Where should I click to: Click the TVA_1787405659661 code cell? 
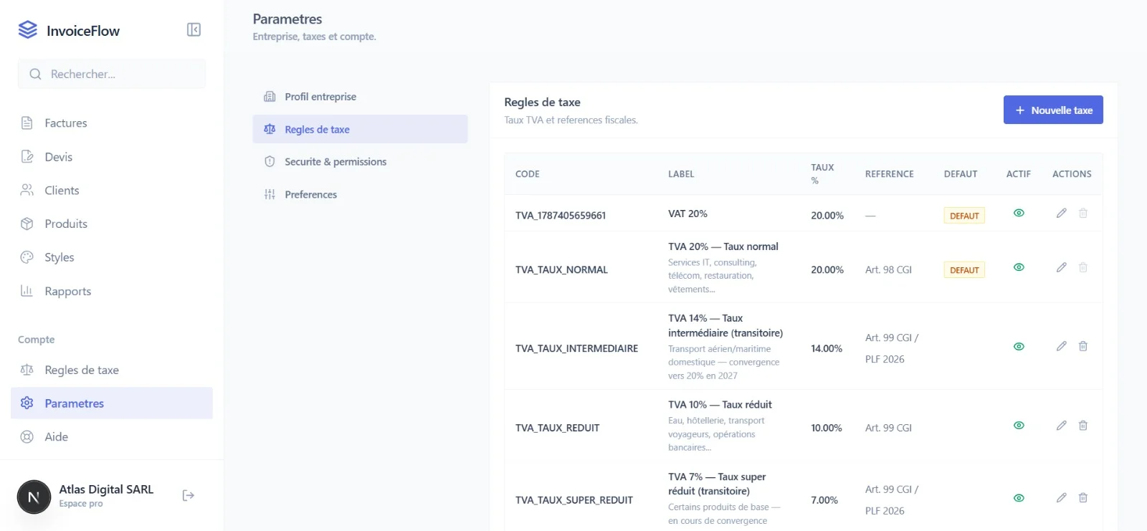click(561, 215)
